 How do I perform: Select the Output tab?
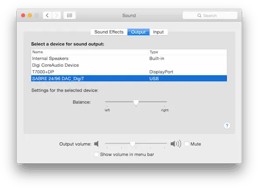click(x=138, y=32)
